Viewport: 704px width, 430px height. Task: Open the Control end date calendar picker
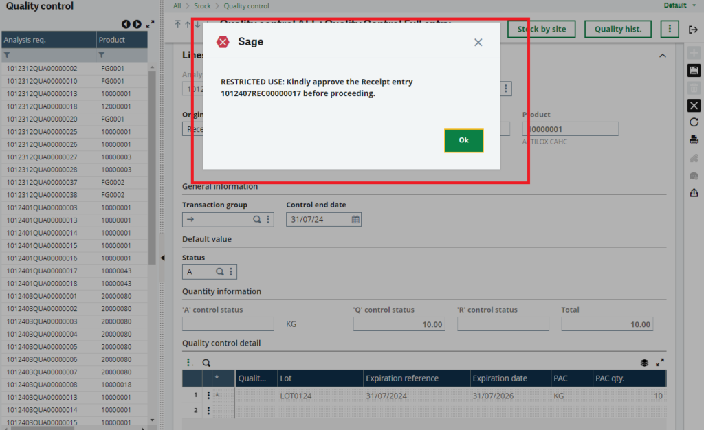click(x=355, y=219)
